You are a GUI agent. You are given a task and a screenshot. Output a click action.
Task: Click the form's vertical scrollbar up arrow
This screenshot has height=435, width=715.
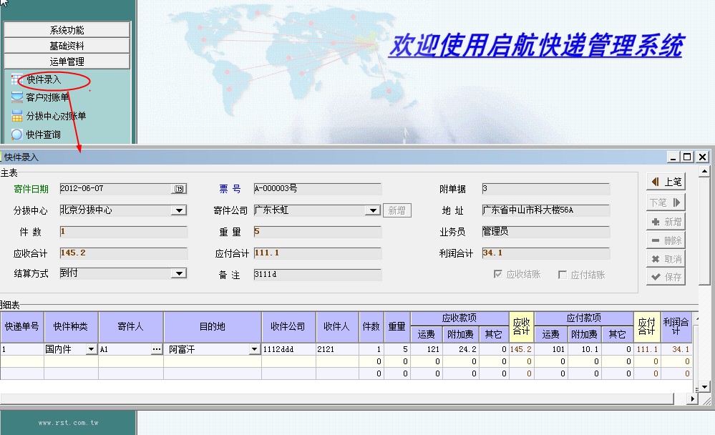click(x=704, y=172)
